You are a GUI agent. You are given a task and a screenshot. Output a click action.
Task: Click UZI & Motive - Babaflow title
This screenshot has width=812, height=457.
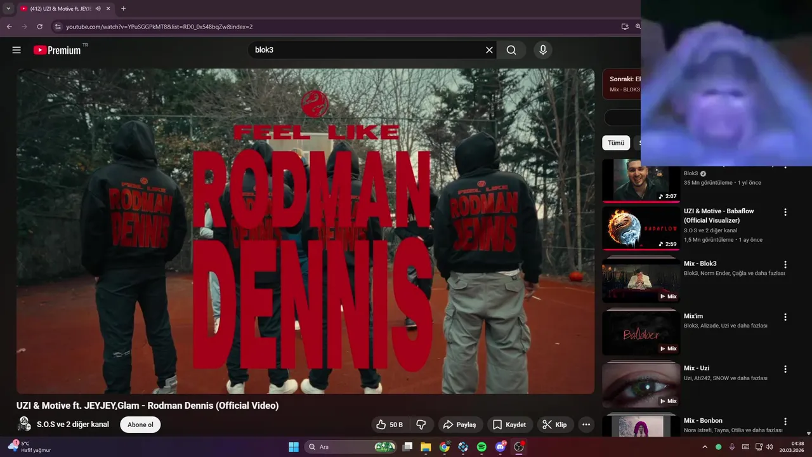click(719, 216)
